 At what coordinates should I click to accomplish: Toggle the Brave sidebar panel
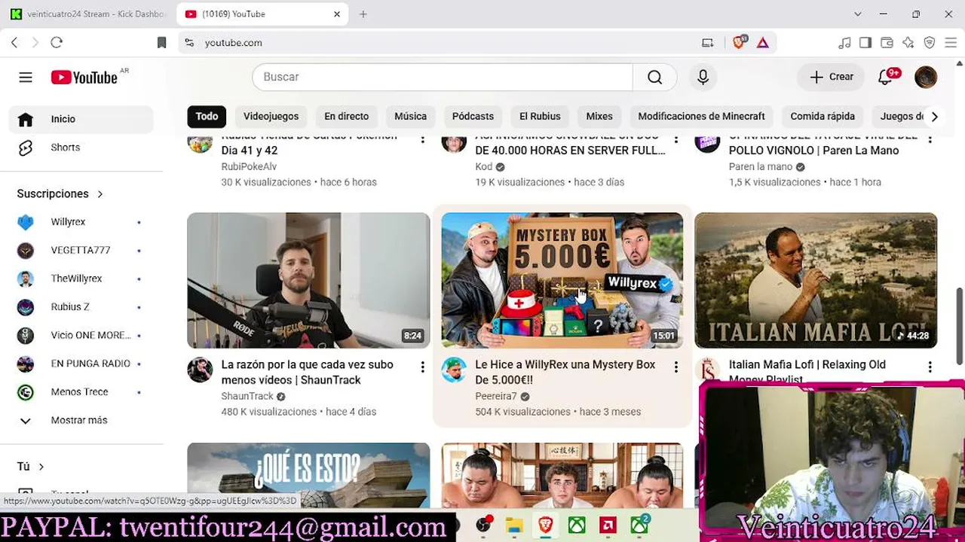point(865,43)
